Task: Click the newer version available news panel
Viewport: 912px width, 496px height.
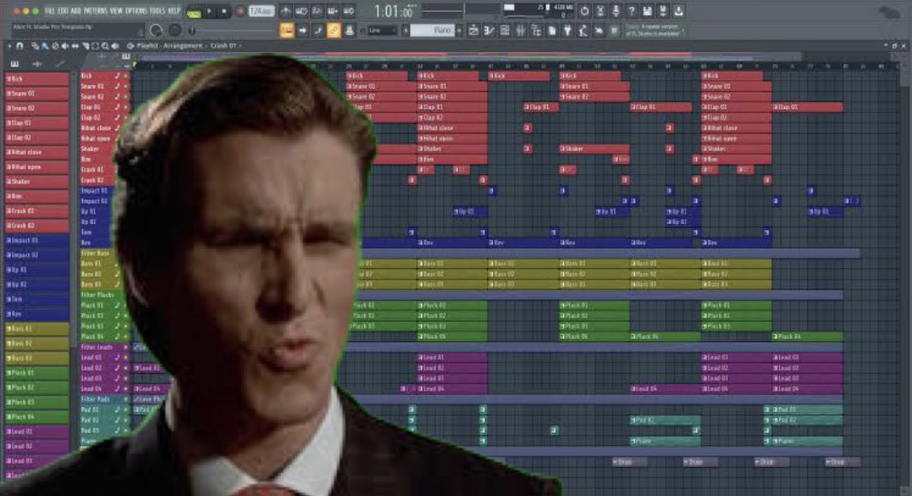Action: click(654, 30)
